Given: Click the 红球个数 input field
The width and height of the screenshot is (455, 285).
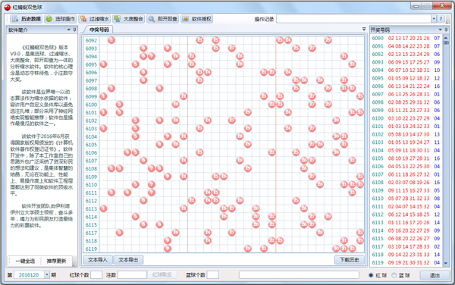Looking at the screenshot, I should 96,275.
